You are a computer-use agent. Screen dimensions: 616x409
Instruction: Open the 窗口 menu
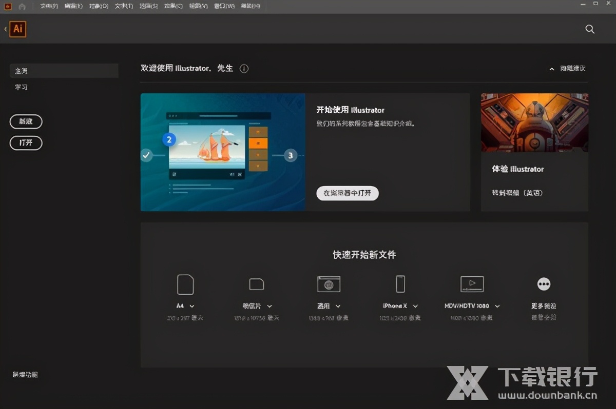pos(224,6)
